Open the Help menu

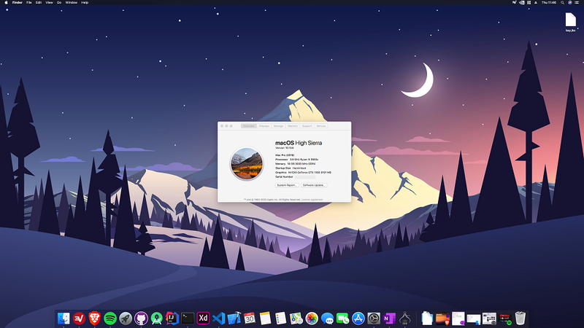click(85, 3)
